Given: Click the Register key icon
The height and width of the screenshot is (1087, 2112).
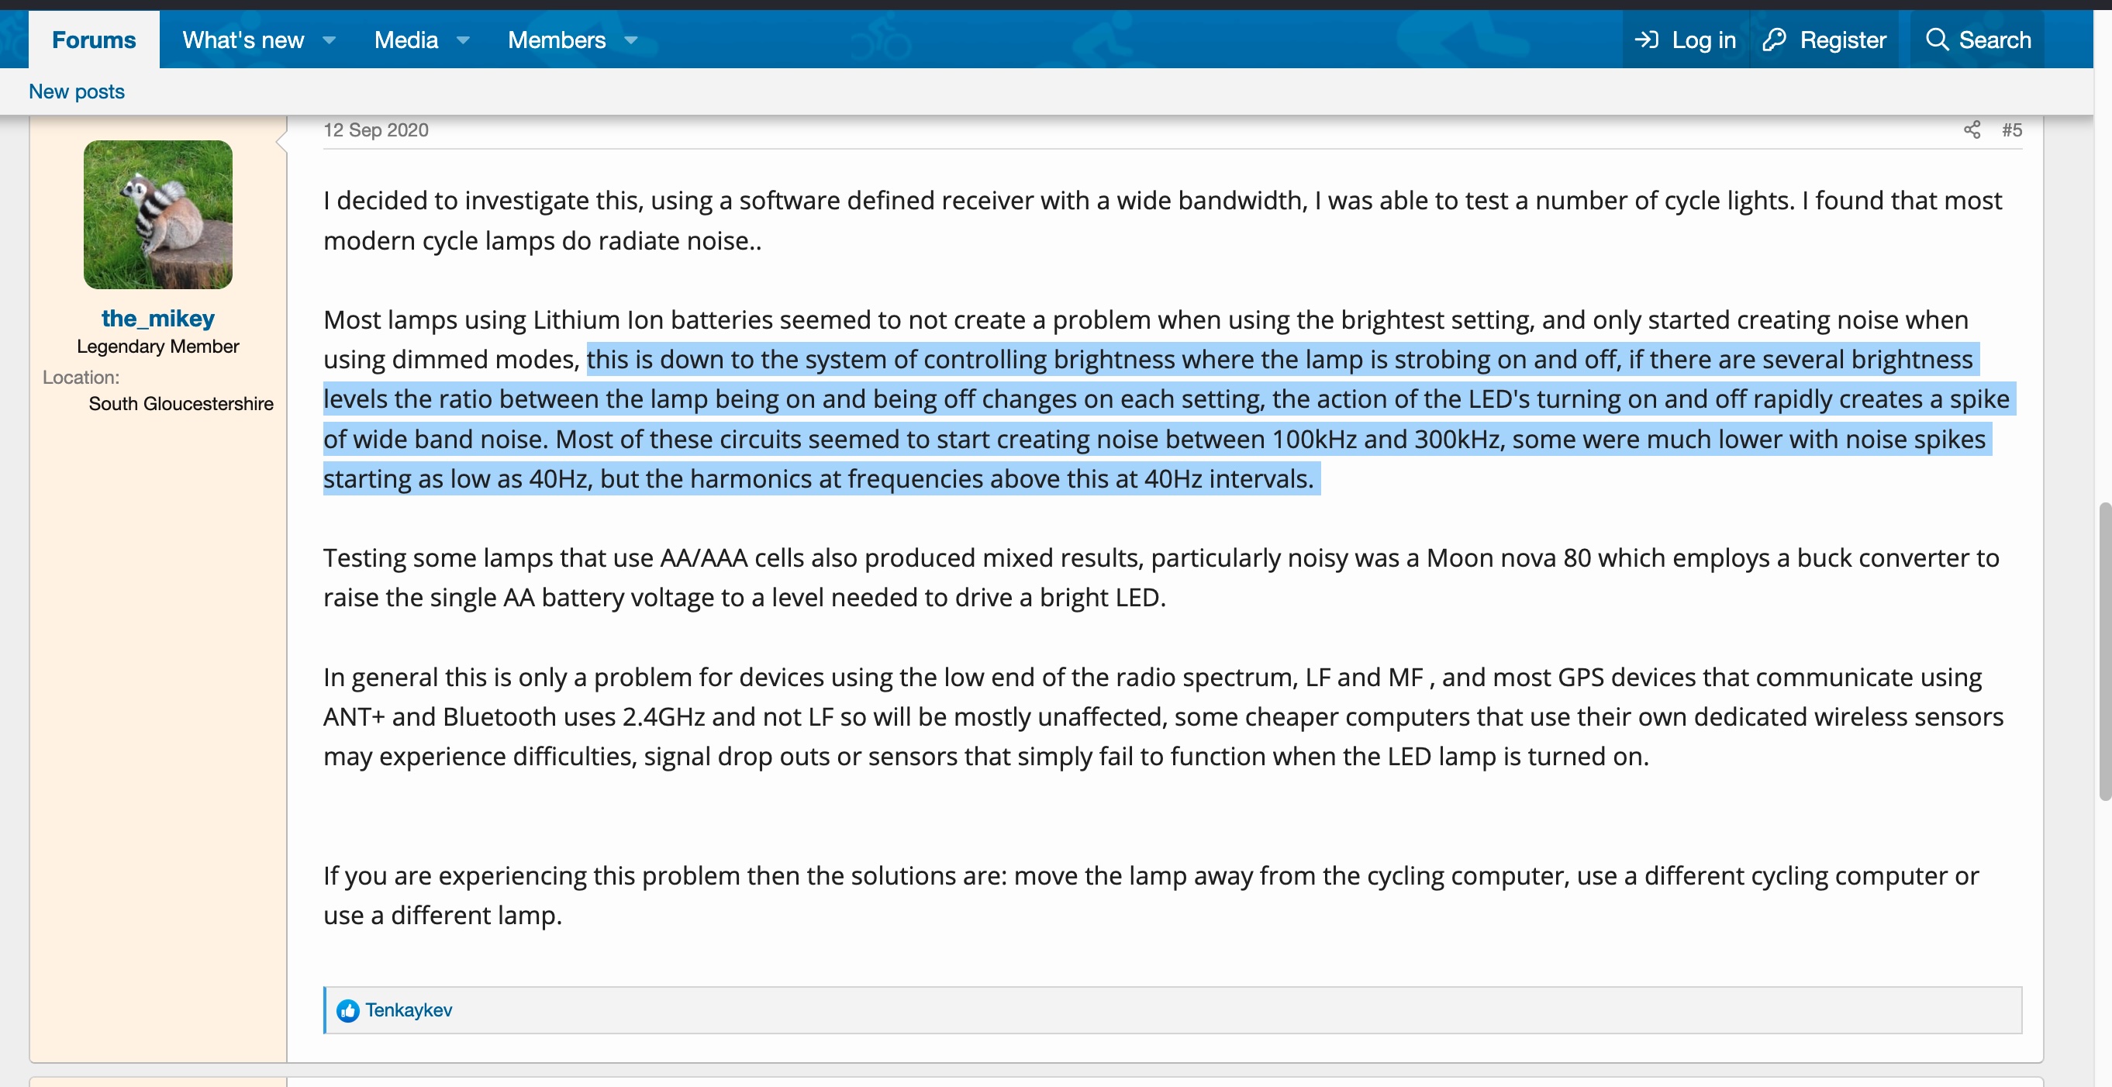Looking at the screenshot, I should pyautogui.click(x=1774, y=40).
